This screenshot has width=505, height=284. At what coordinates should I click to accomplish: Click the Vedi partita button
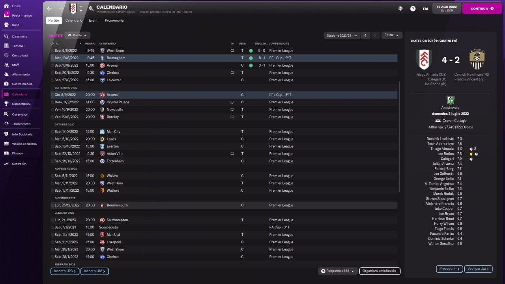(478, 269)
